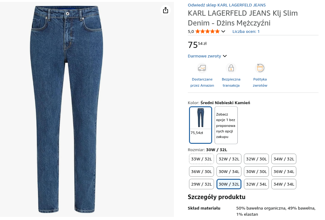Select size 30W / 34L
Screen dimensions: 325x220
pyautogui.click(x=229, y=171)
